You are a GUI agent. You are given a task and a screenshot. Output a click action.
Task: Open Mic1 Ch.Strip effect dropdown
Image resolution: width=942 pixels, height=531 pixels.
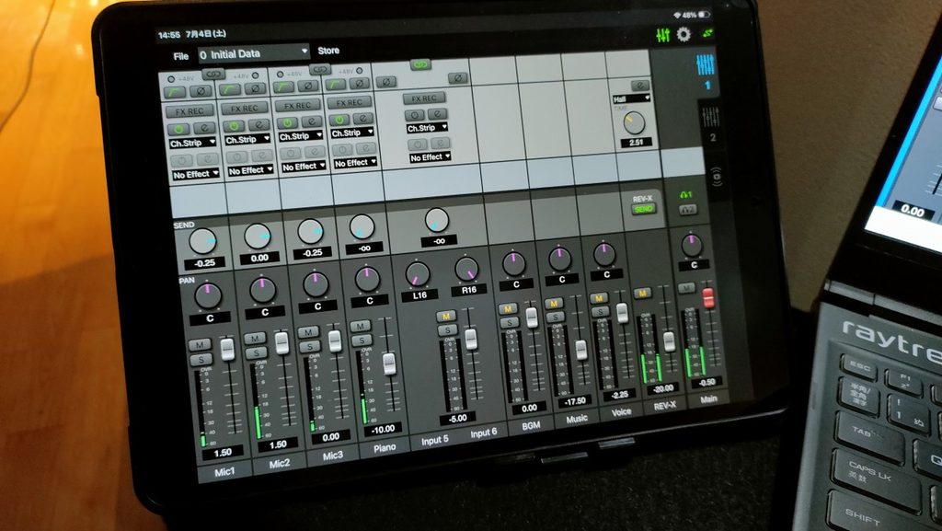[192, 144]
